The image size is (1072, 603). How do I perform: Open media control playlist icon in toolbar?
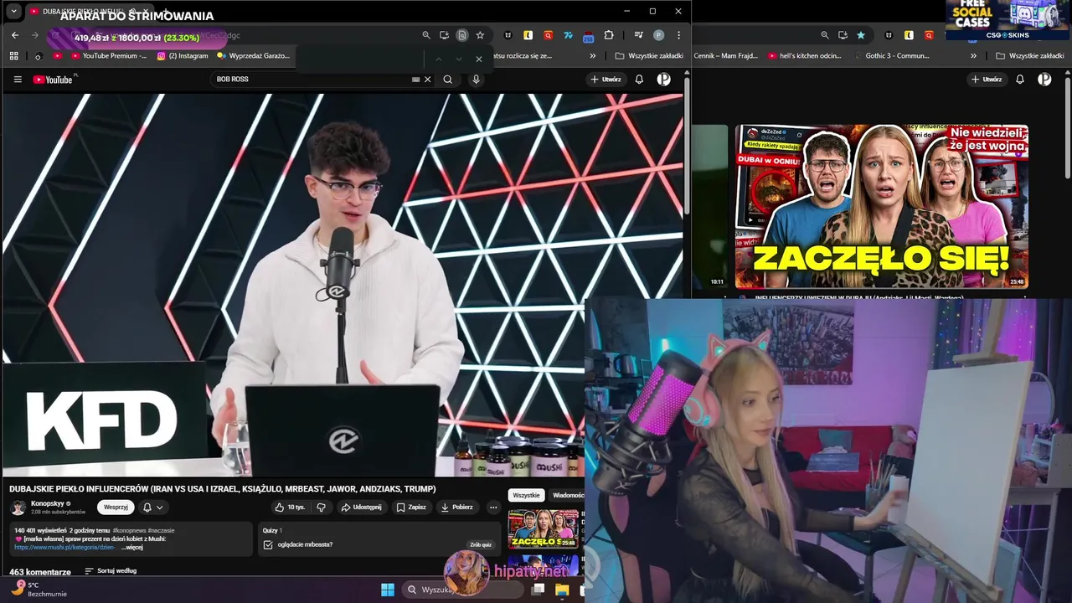(639, 35)
